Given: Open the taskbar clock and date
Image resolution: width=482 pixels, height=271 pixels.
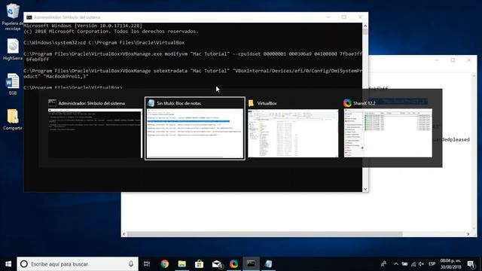Looking at the screenshot, I should click(x=450, y=264).
